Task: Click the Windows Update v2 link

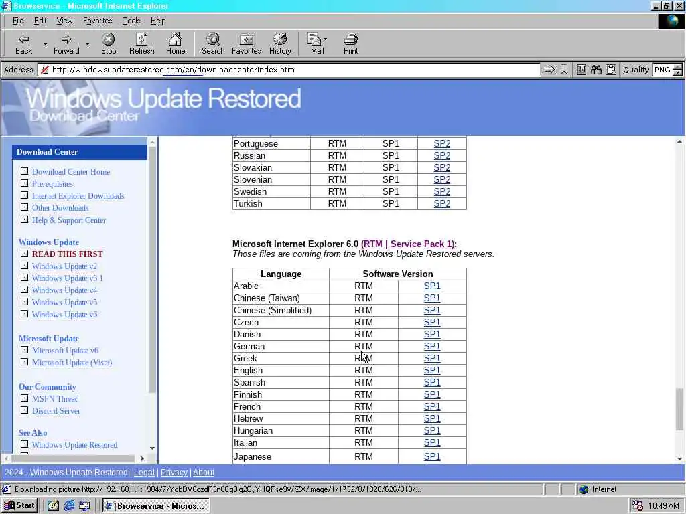Action: pyautogui.click(x=64, y=266)
